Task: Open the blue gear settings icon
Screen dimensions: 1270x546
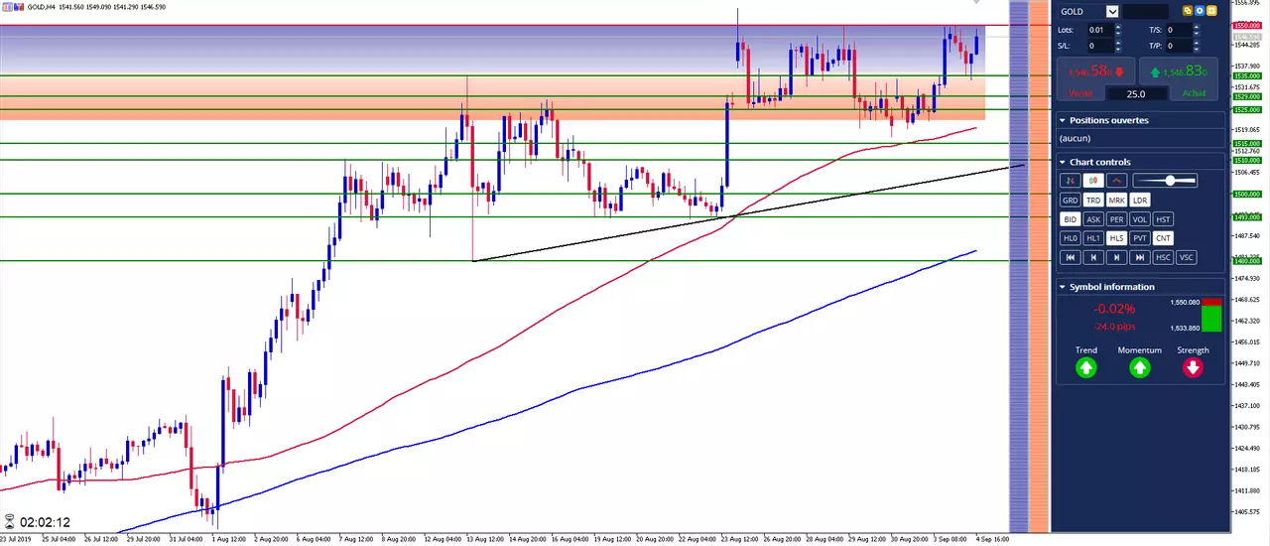Action: pos(1200,11)
